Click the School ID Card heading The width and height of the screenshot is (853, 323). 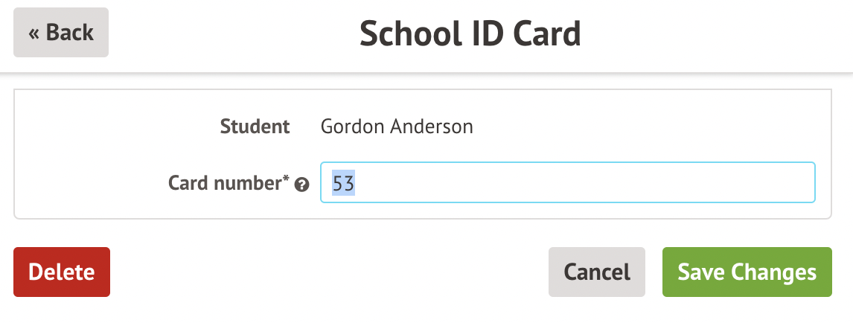470,34
